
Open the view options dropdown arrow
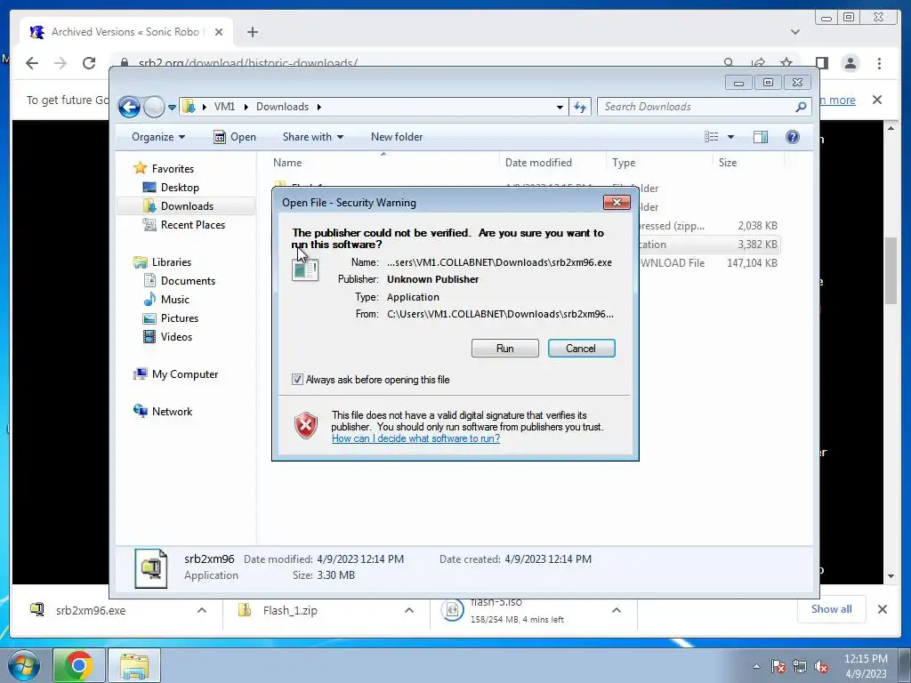[730, 137]
